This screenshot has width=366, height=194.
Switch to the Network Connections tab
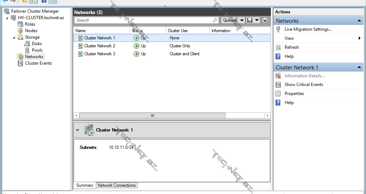pyautogui.click(x=117, y=185)
